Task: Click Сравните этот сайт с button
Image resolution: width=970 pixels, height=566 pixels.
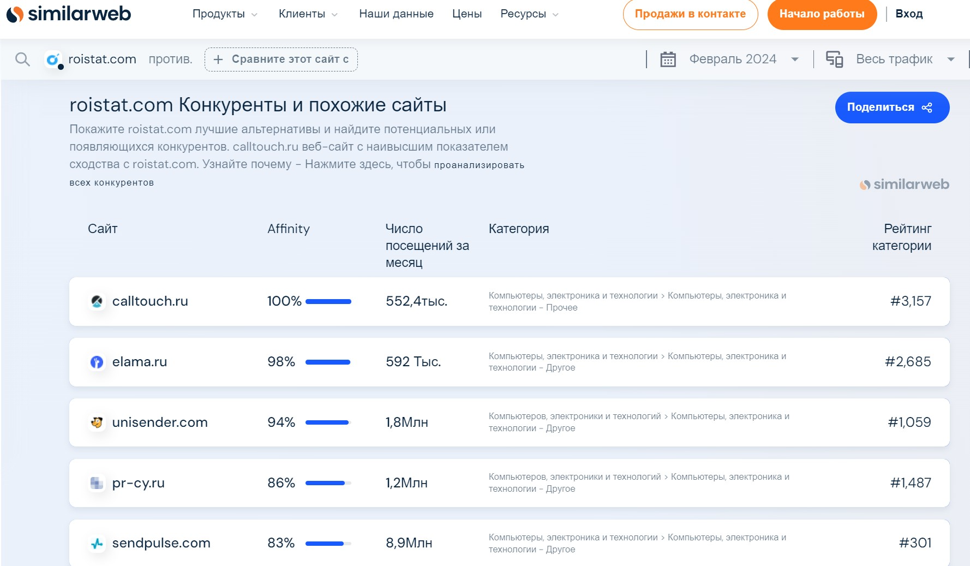Action: 281,59
